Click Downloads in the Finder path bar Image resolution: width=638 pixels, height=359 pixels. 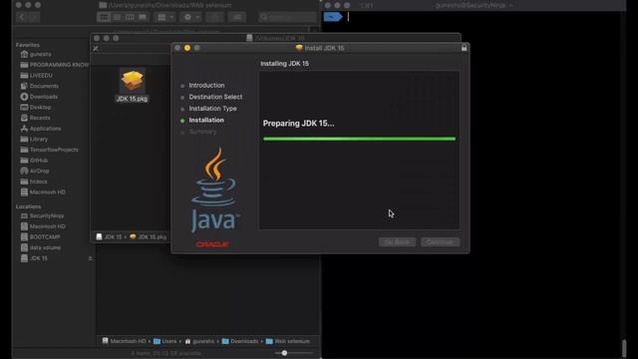pos(240,341)
